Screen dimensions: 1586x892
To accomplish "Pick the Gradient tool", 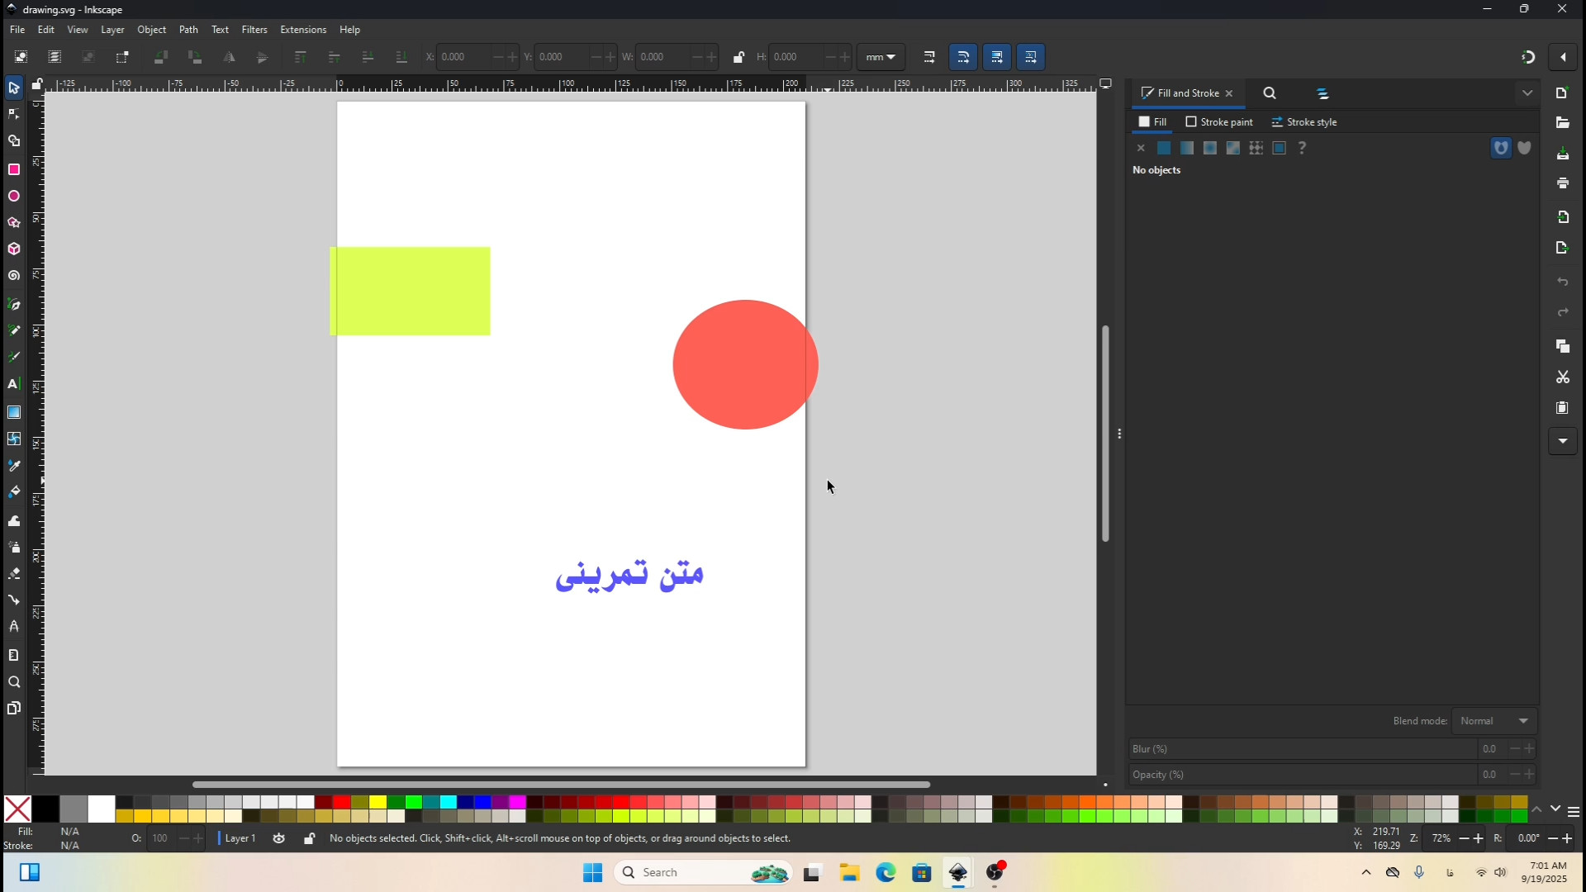I will (x=14, y=412).
